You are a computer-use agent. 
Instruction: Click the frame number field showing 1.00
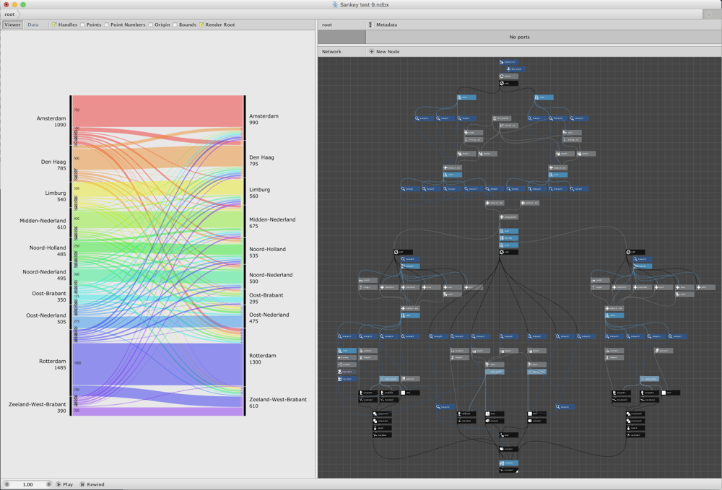pos(27,484)
